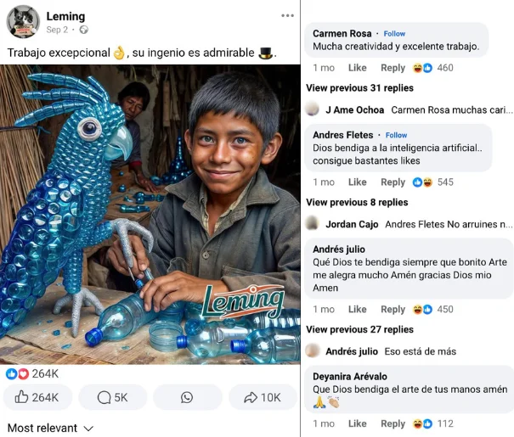Reply to Deyanira Arévalo's comment
514x437 pixels.
coord(393,424)
